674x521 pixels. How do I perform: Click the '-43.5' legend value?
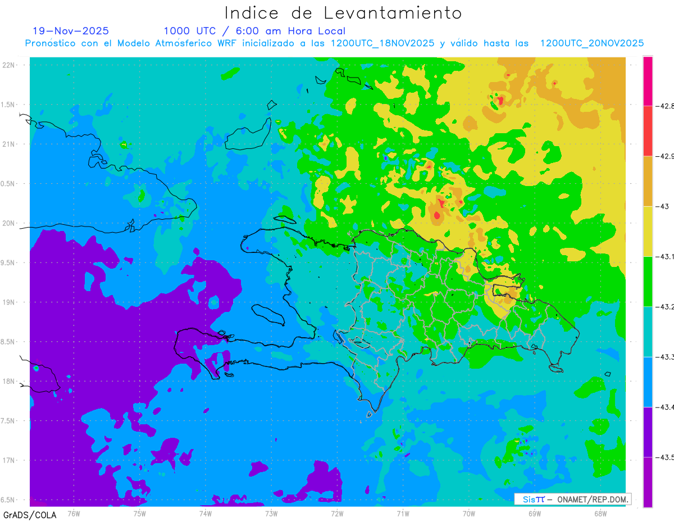click(x=664, y=457)
